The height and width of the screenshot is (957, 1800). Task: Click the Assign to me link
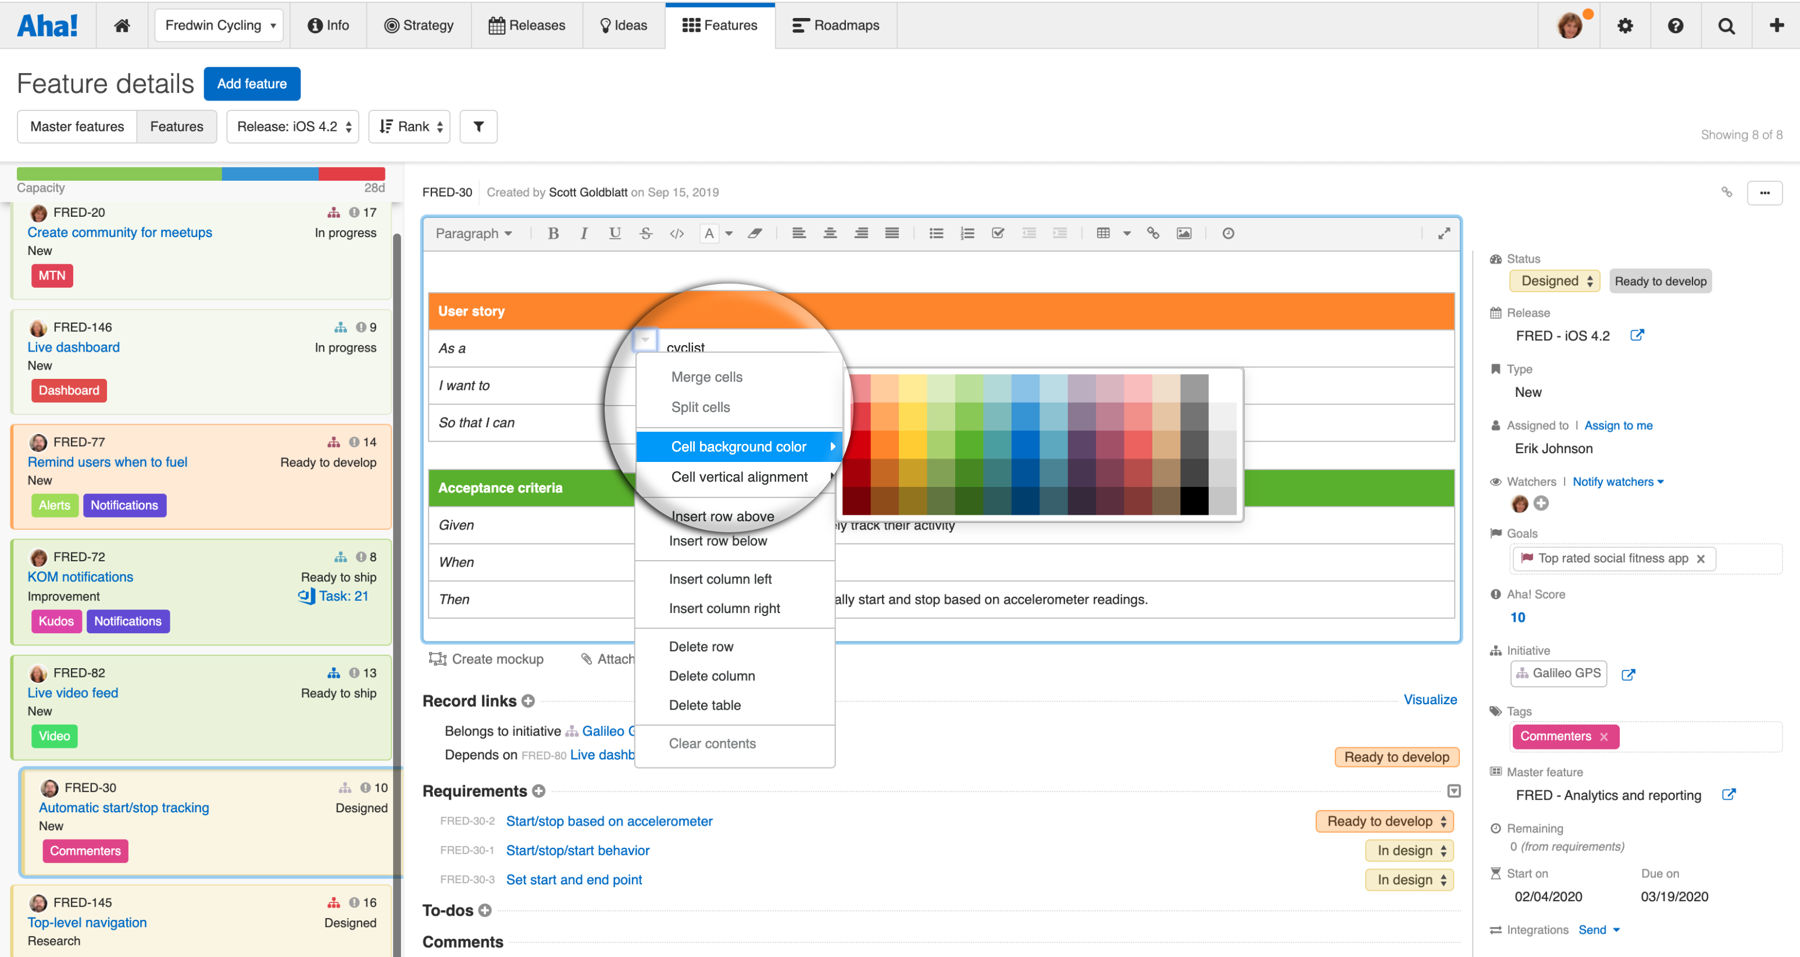pos(1619,425)
